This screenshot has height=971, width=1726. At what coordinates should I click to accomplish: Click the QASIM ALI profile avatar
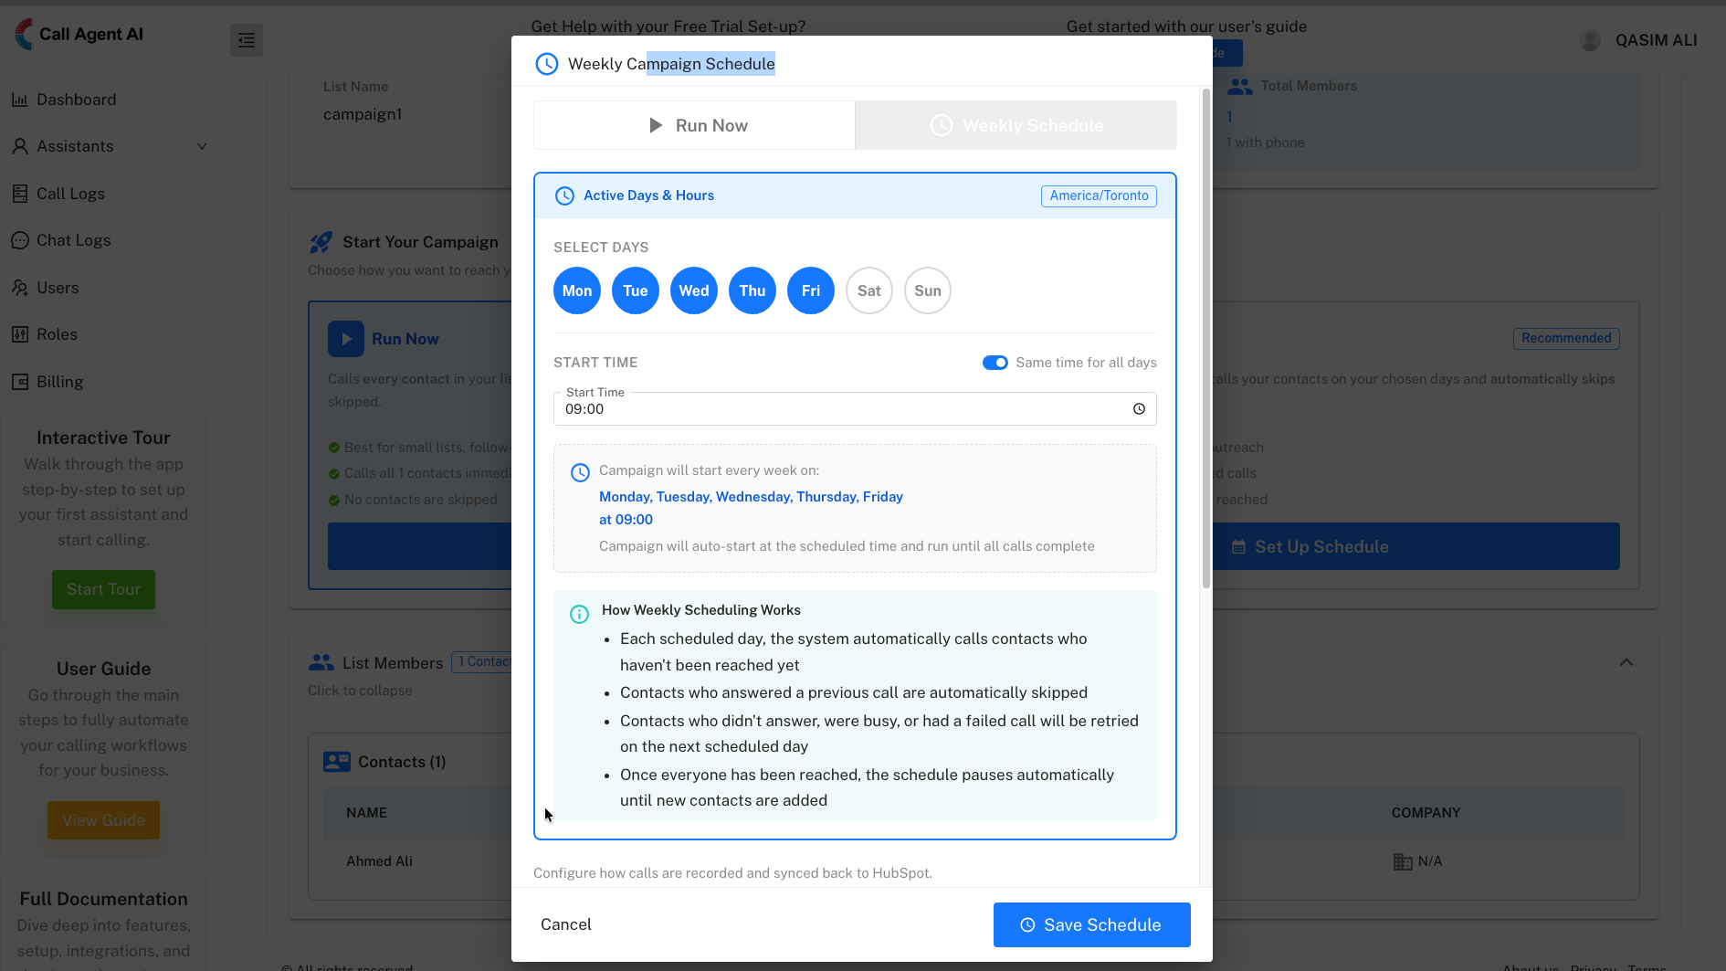click(1590, 40)
